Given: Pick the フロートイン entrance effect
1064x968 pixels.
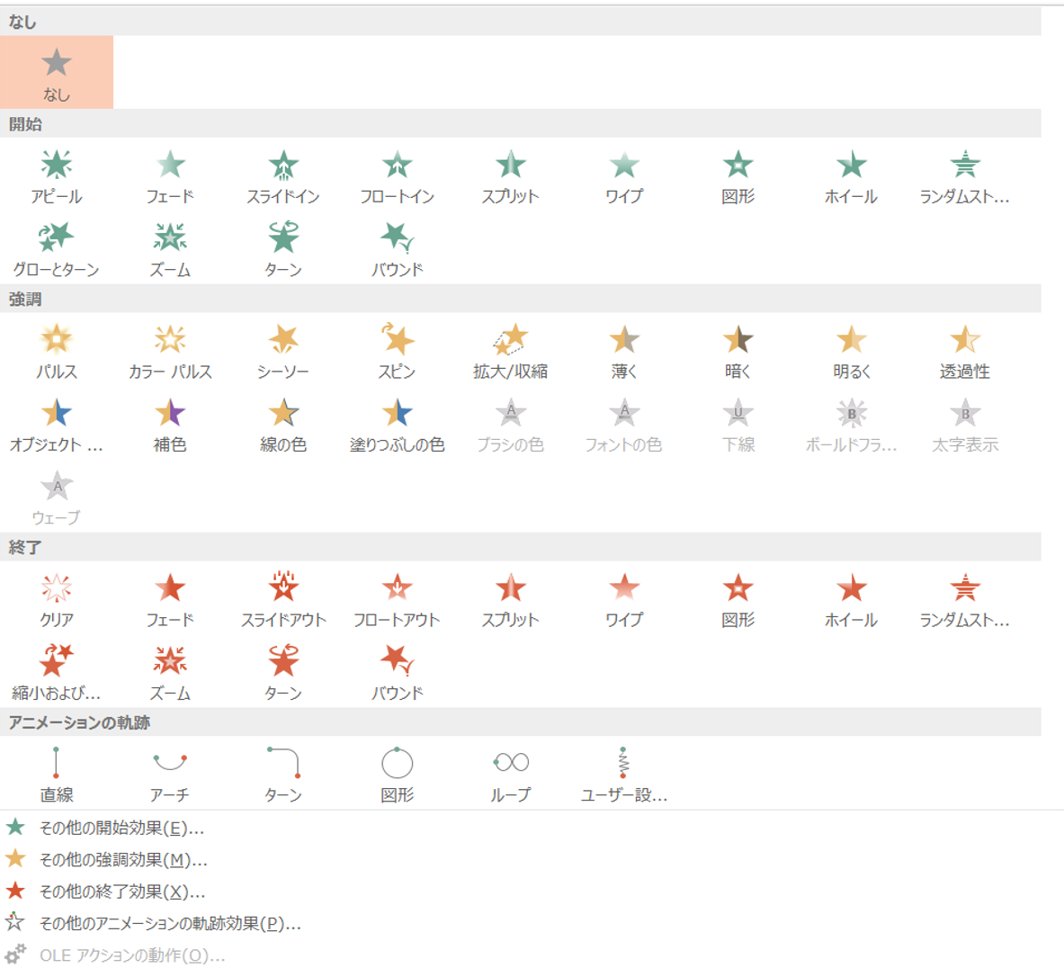Looking at the screenshot, I should (x=397, y=177).
